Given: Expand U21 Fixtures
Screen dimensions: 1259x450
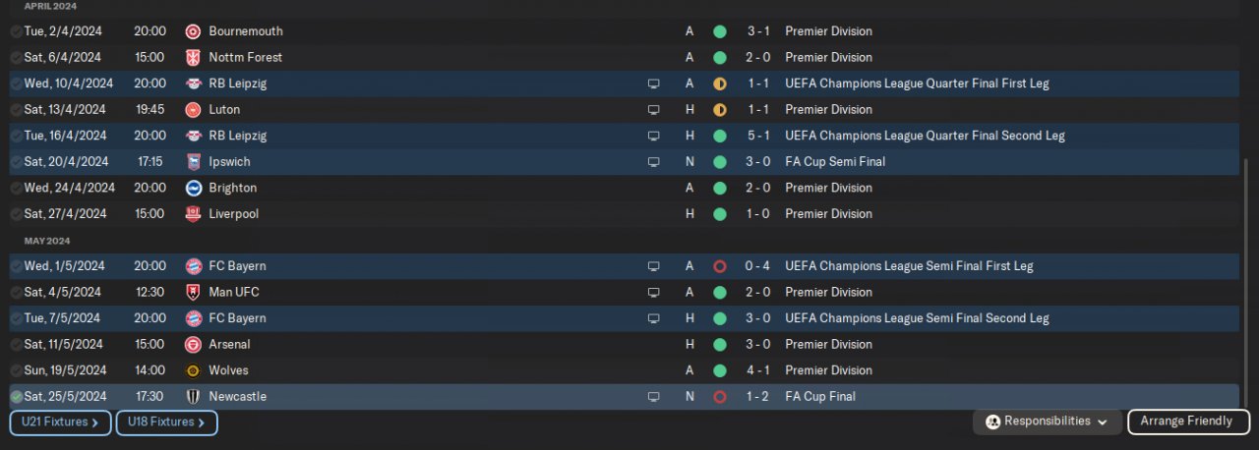Looking at the screenshot, I should pos(60,422).
